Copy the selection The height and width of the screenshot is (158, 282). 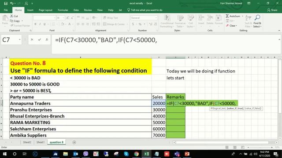[x=15, y=21]
